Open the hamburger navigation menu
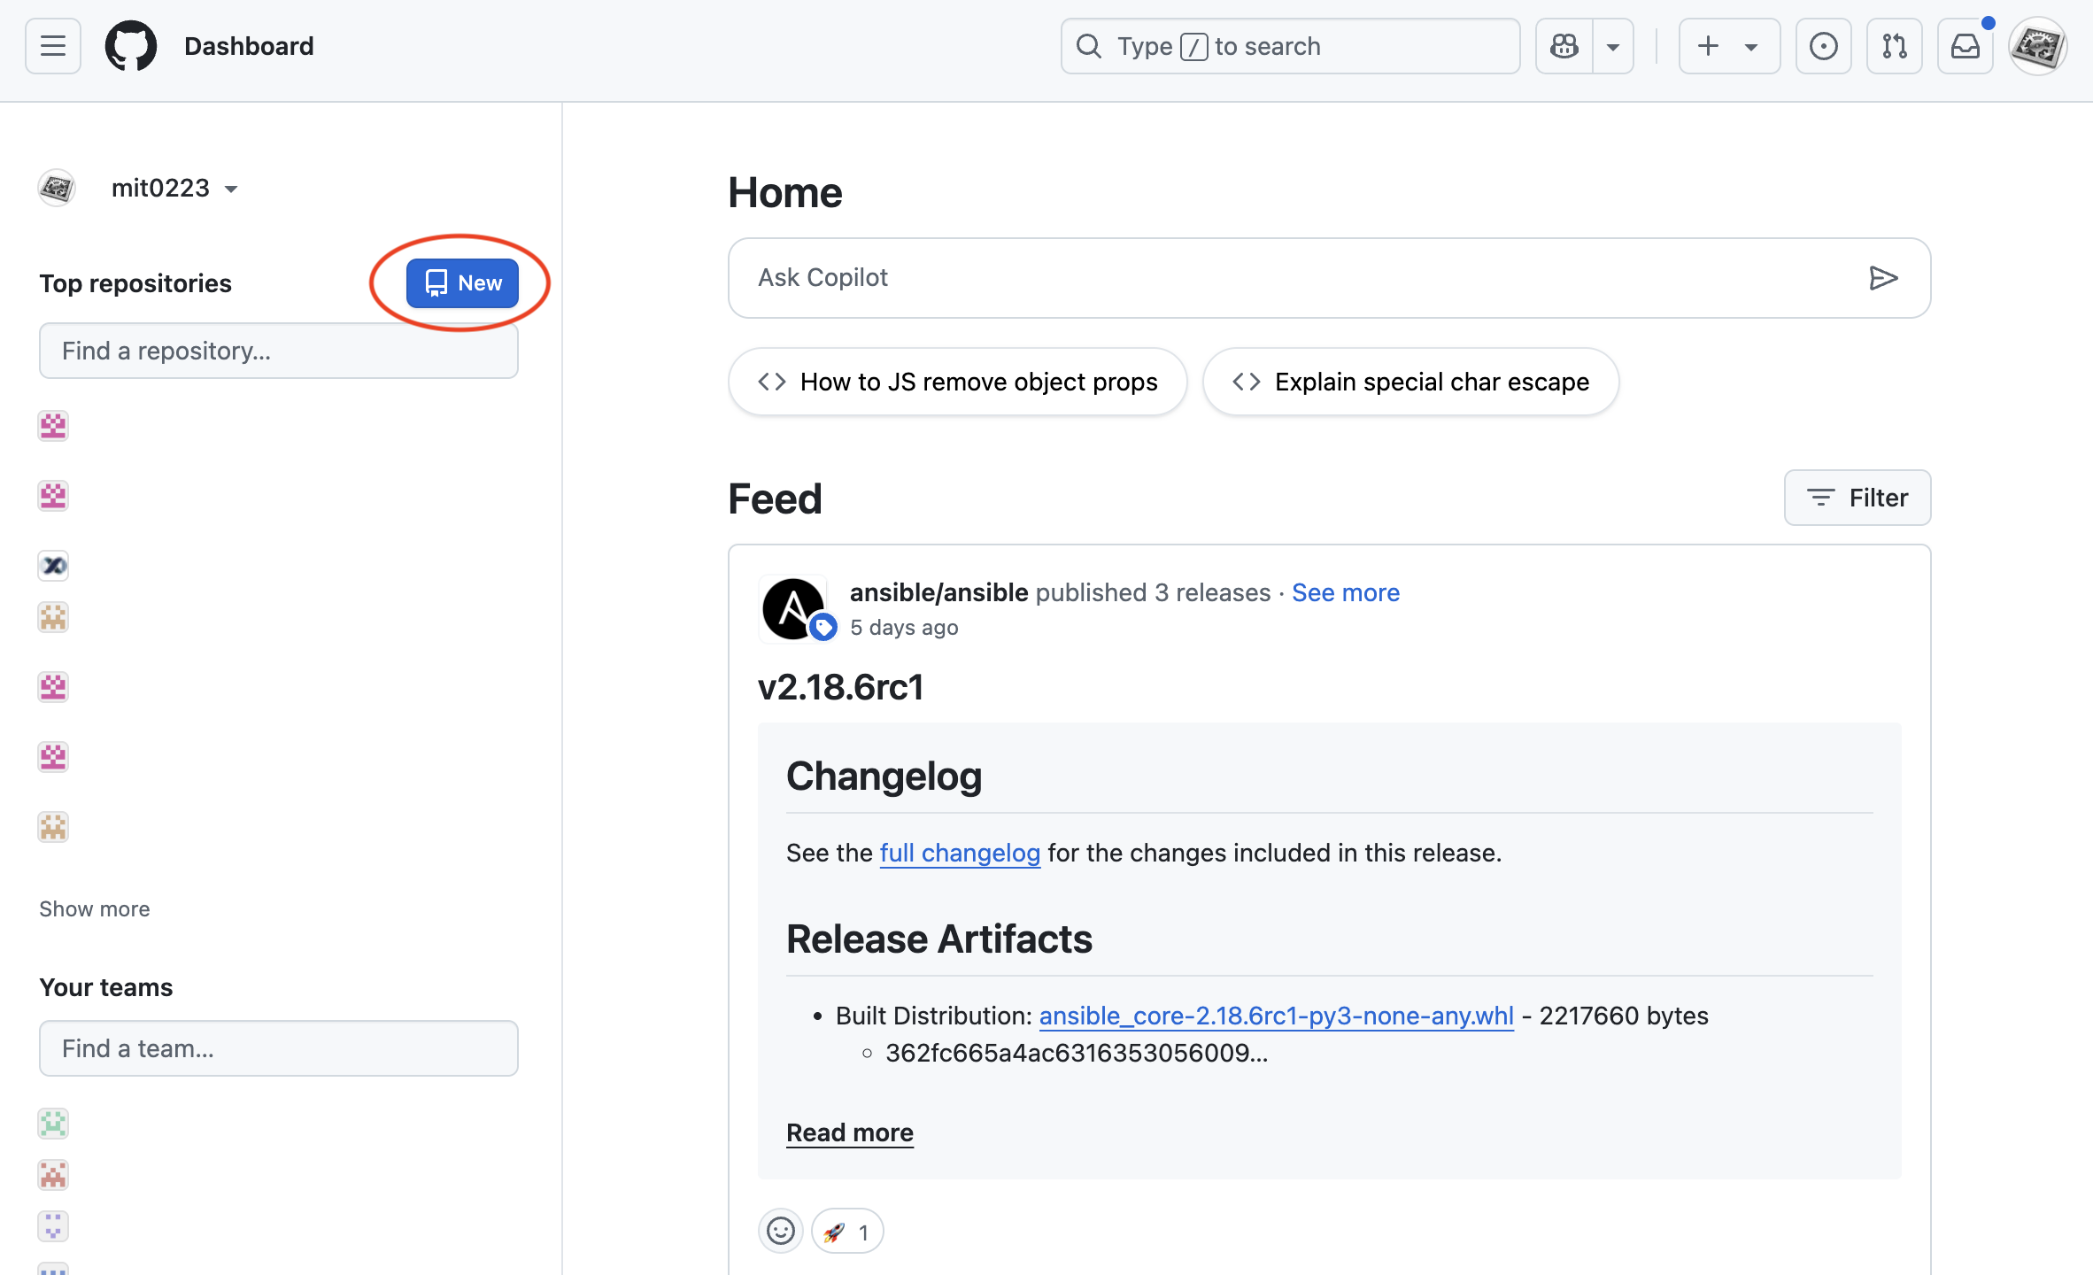This screenshot has height=1275, width=2093. [x=53, y=46]
